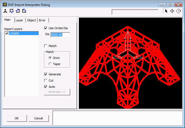Viewport: 185px width, 128px height.
Task: Uncheck the LOWER layer checkbox
Action: click(7, 33)
